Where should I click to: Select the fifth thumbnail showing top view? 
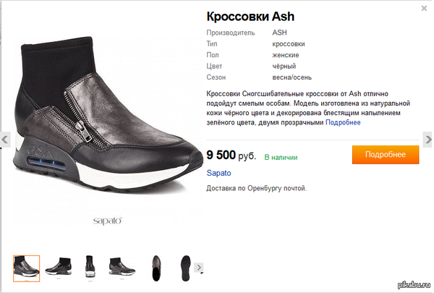154,267
